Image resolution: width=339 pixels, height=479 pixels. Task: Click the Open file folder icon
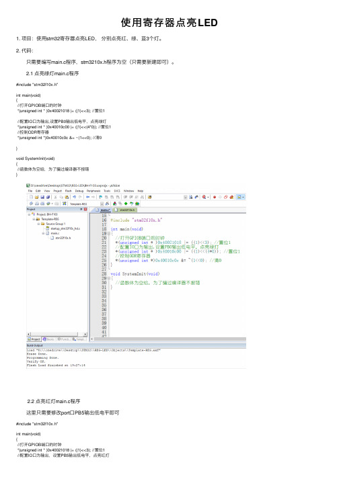tap(37, 197)
